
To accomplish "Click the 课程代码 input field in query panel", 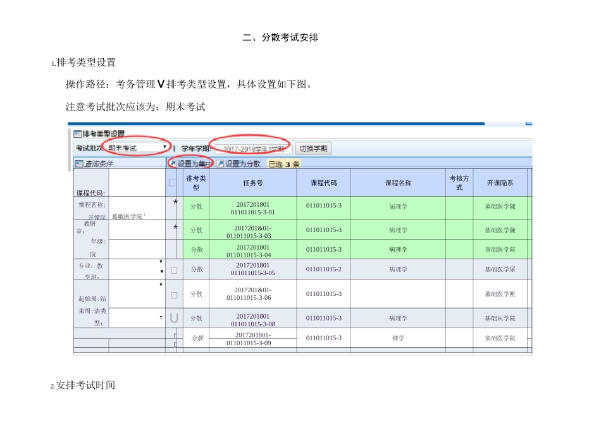I will (x=137, y=183).
